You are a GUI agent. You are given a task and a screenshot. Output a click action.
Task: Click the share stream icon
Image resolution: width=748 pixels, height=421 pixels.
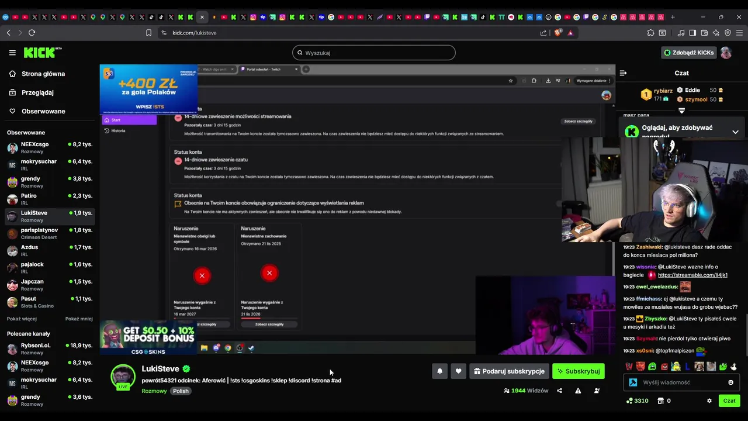point(559,391)
